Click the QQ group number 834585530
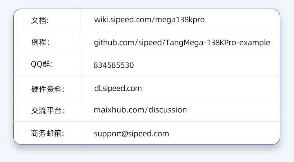294x162 pixels. coord(114,65)
